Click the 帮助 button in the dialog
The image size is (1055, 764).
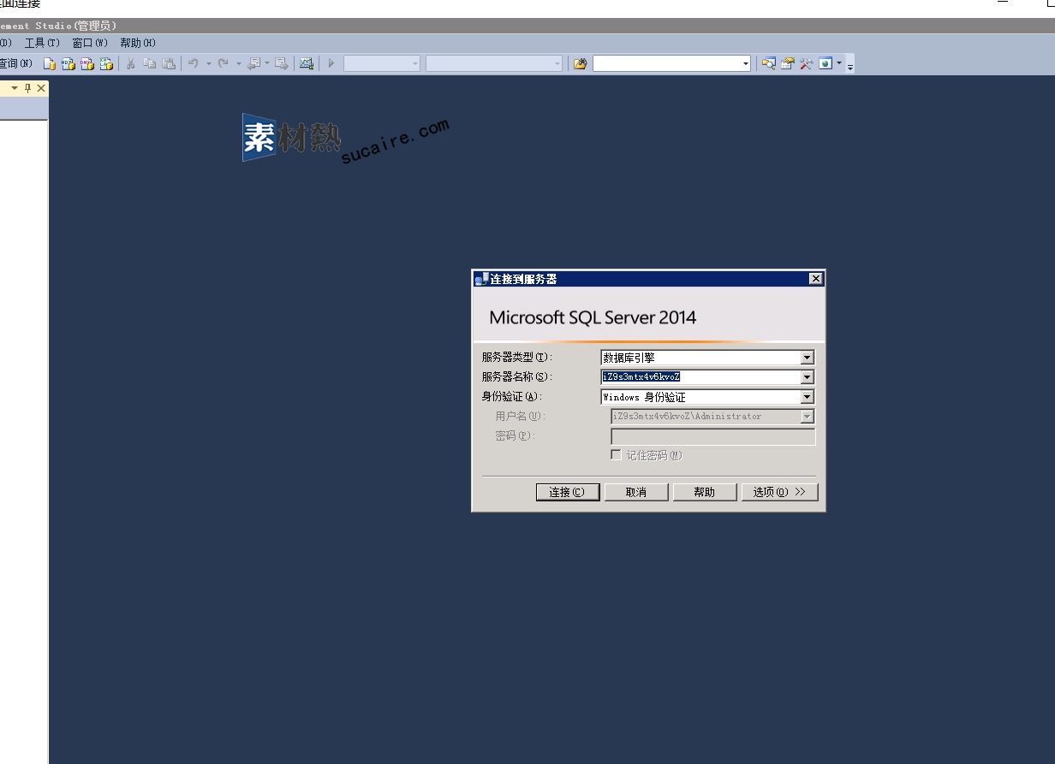(x=705, y=492)
